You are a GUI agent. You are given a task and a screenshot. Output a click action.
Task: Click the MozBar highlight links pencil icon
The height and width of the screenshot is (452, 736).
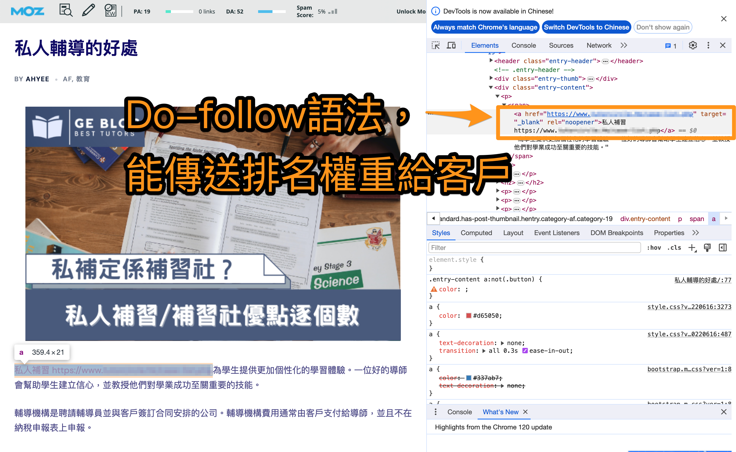(88, 11)
